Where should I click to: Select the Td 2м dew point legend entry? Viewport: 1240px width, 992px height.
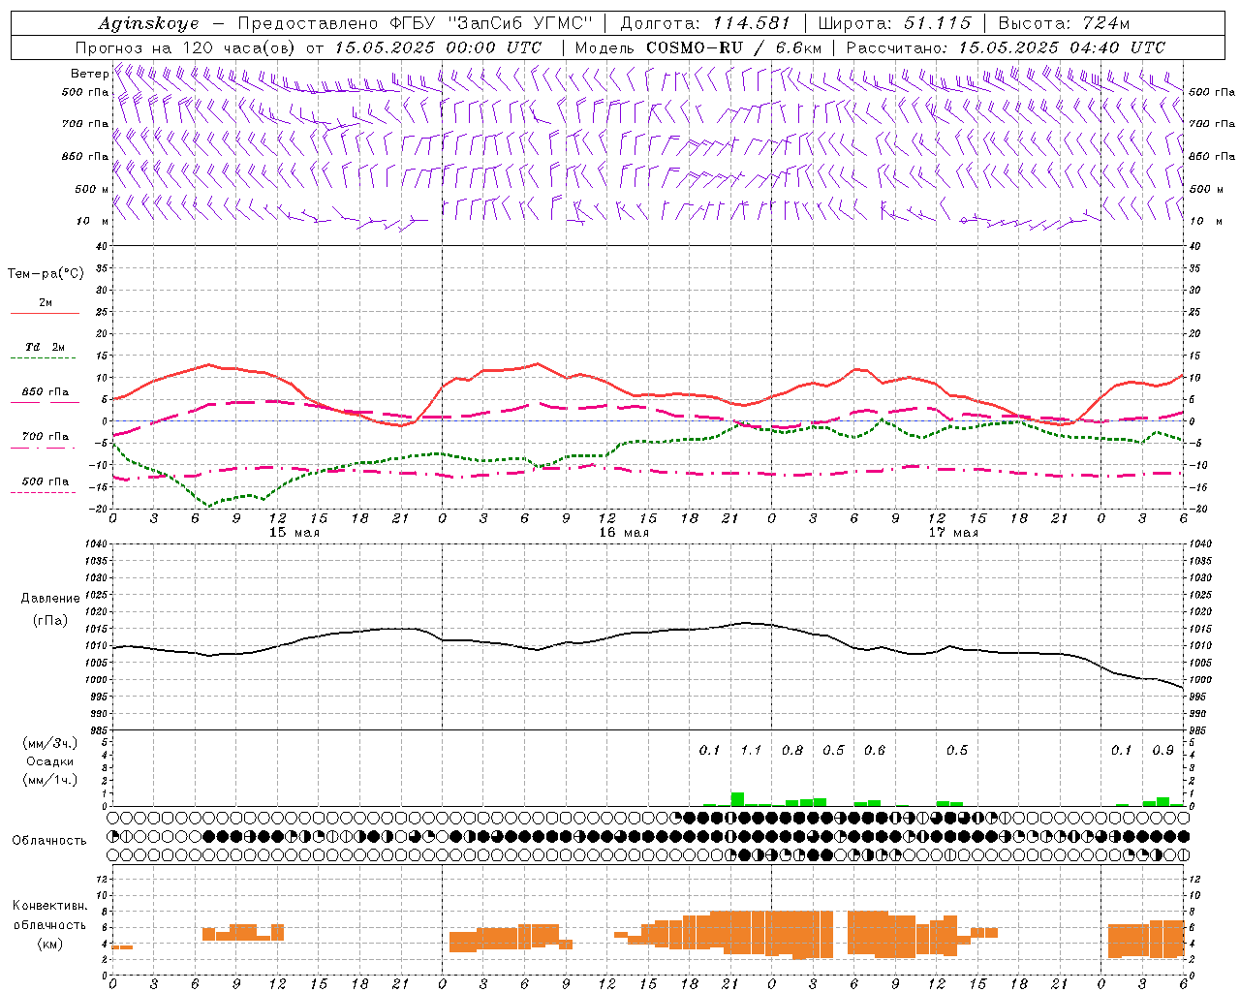coord(46,347)
